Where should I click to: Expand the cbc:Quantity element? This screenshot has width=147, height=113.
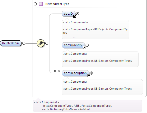click(x=87, y=45)
